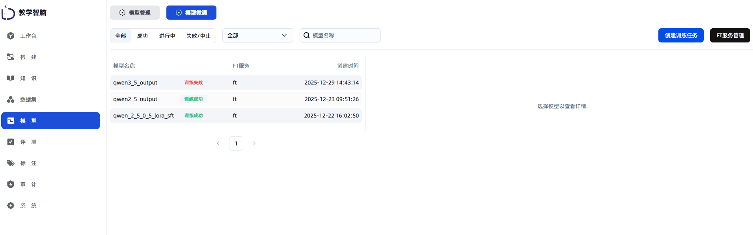Click the 模型名称 column header
753x235 pixels.
124,66
